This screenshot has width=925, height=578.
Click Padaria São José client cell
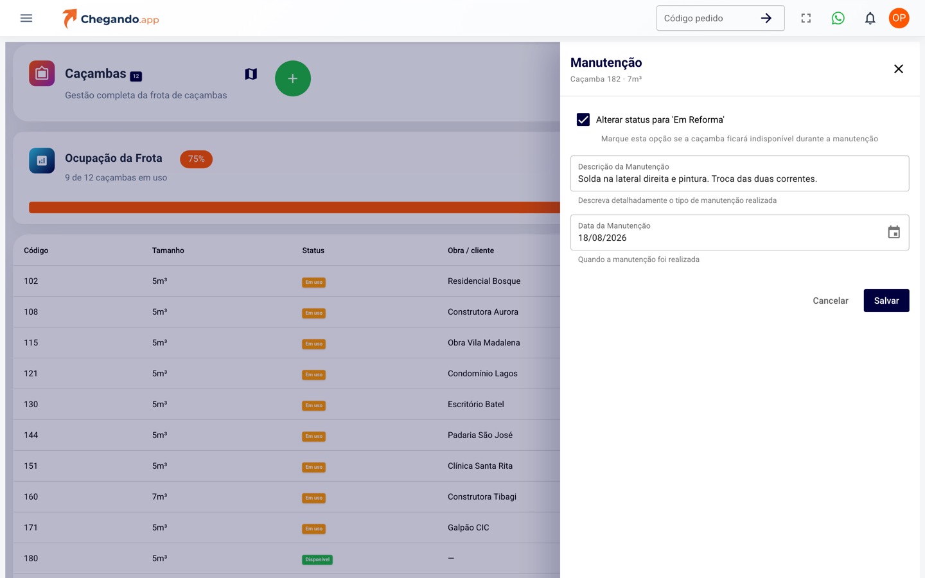480,435
